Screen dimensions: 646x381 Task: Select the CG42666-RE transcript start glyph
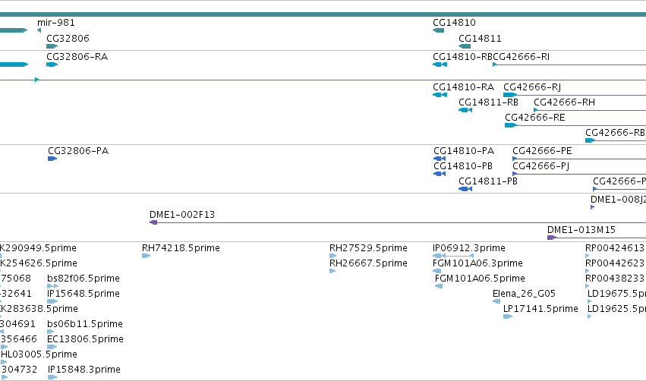click(510, 125)
